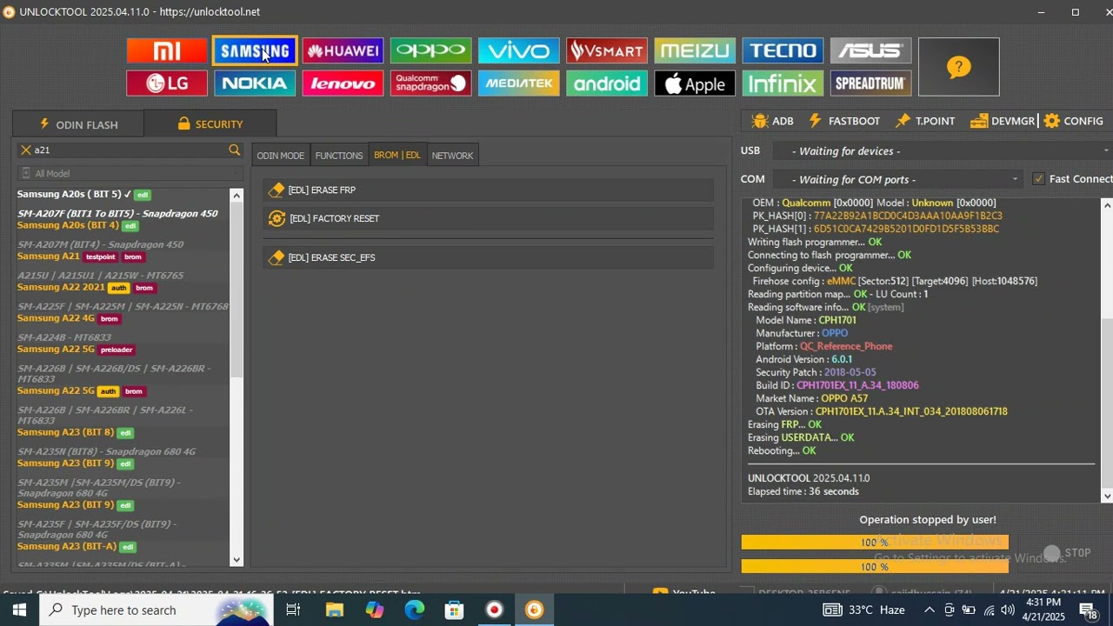
Task: Open the FASTBOOT tool
Action: [x=843, y=121]
